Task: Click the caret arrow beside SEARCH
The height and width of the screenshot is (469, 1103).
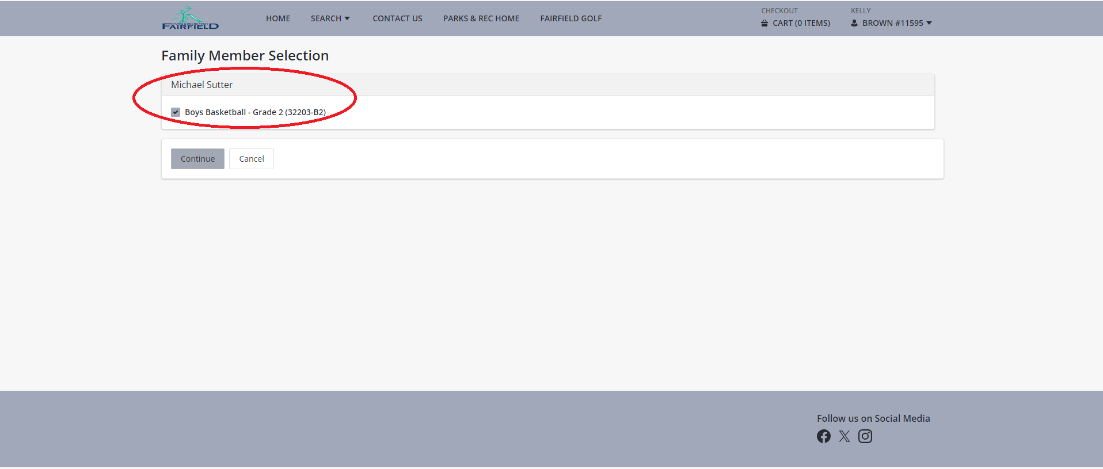Action: (x=347, y=18)
